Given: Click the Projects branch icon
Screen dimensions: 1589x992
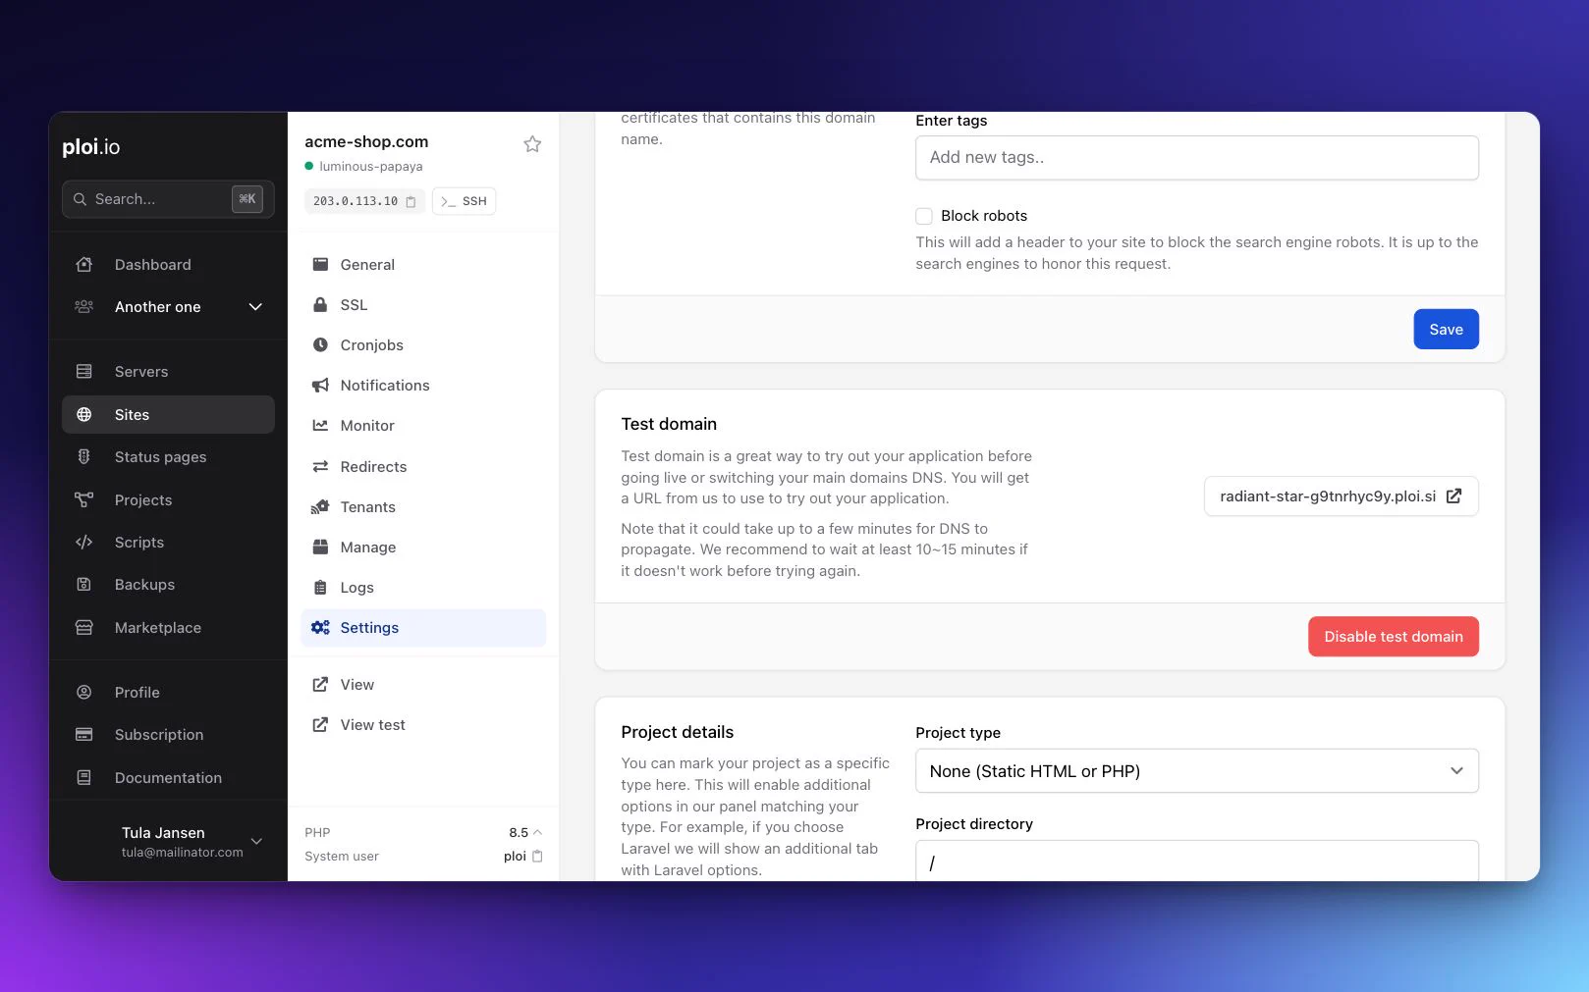Looking at the screenshot, I should click(84, 500).
